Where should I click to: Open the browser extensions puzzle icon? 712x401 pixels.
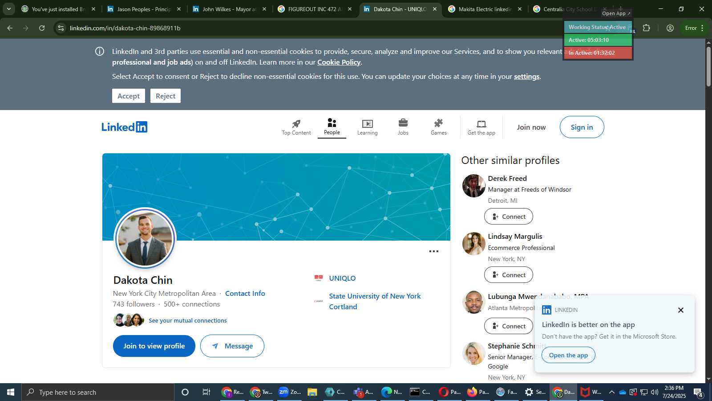[x=647, y=28]
